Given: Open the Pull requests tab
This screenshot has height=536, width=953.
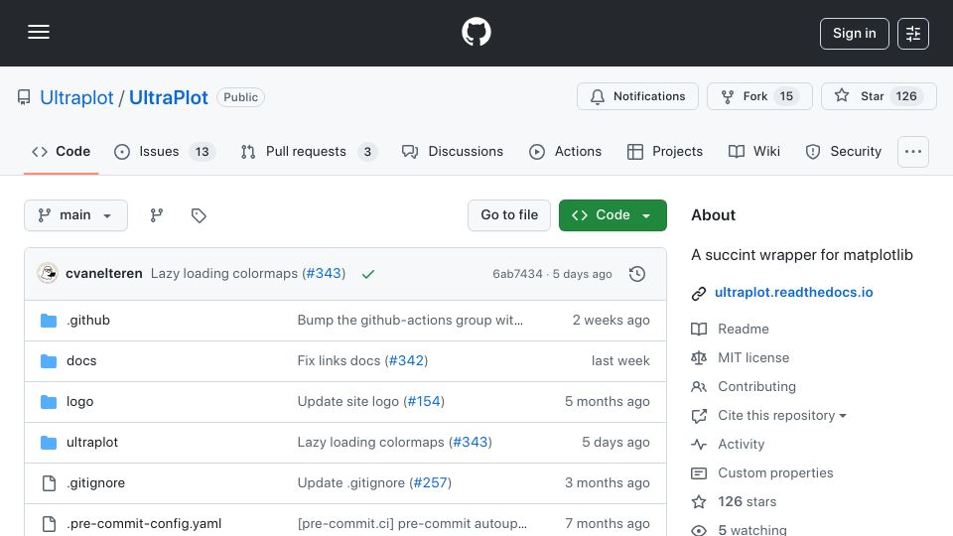Looking at the screenshot, I should 309,151.
